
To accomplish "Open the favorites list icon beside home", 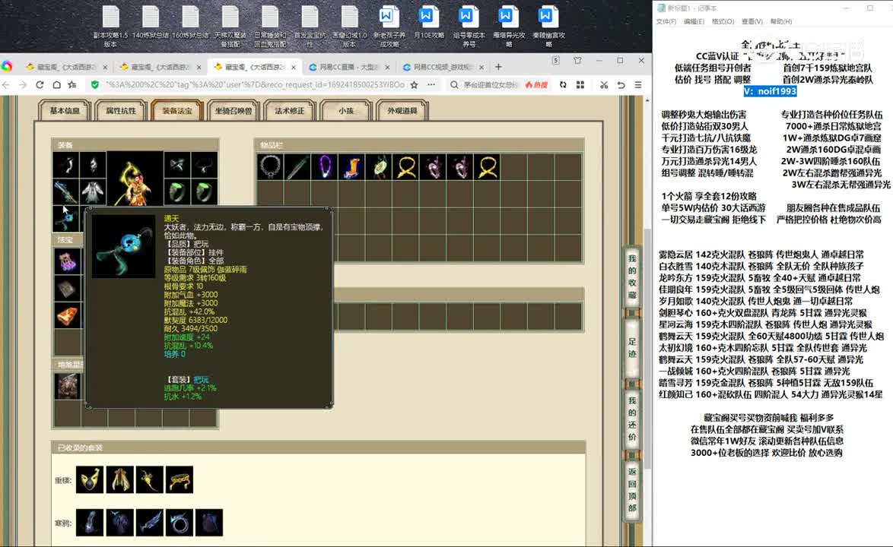I will point(72,85).
